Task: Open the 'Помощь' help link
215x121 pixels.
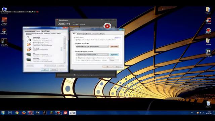Action: (117, 38)
